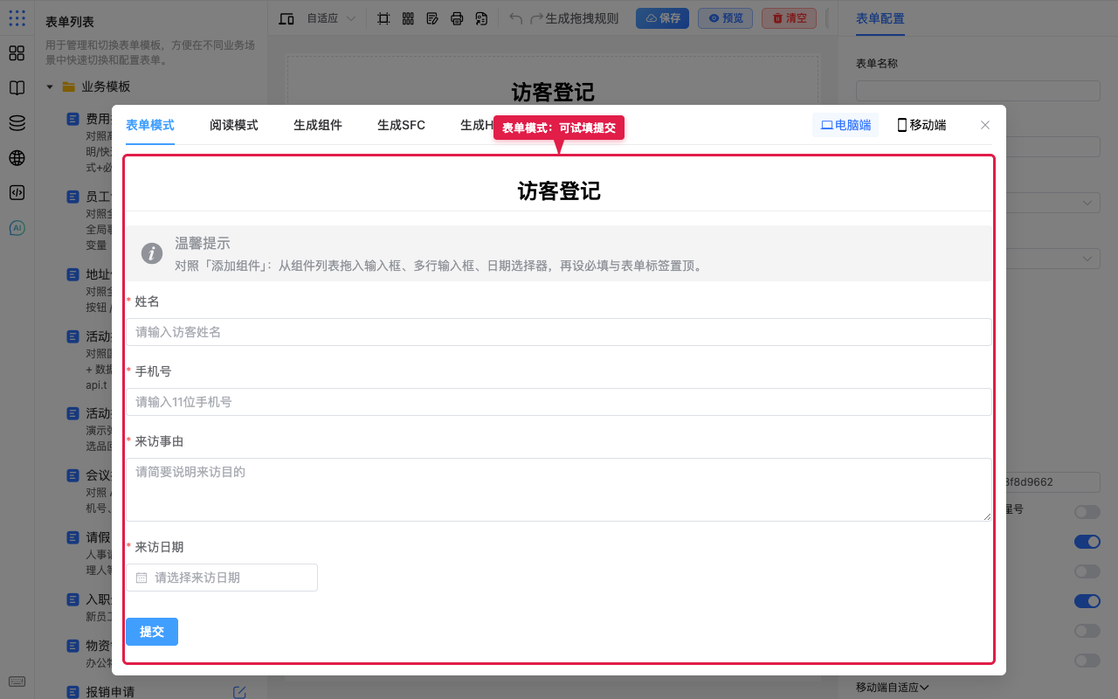The image size is (1118, 699).
Task: Click the 表单列表 panel title
Action: (x=70, y=22)
